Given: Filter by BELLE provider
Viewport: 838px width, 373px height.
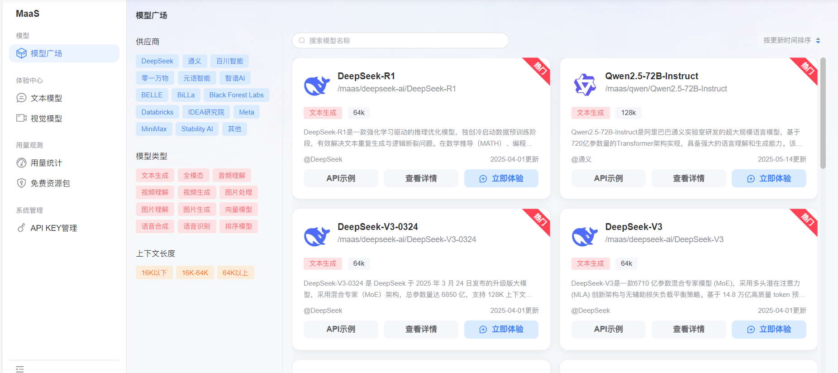Looking at the screenshot, I should [x=152, y=95].
